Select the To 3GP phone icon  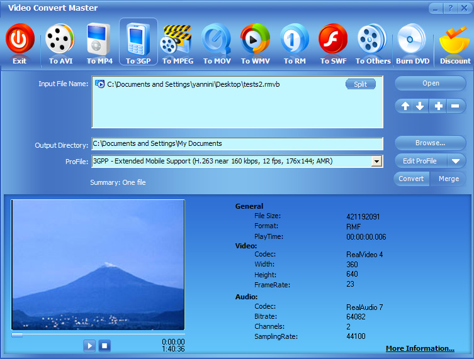[138, 39]
